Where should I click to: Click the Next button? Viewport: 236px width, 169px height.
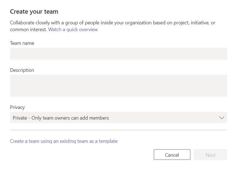[x=210, y=155]
